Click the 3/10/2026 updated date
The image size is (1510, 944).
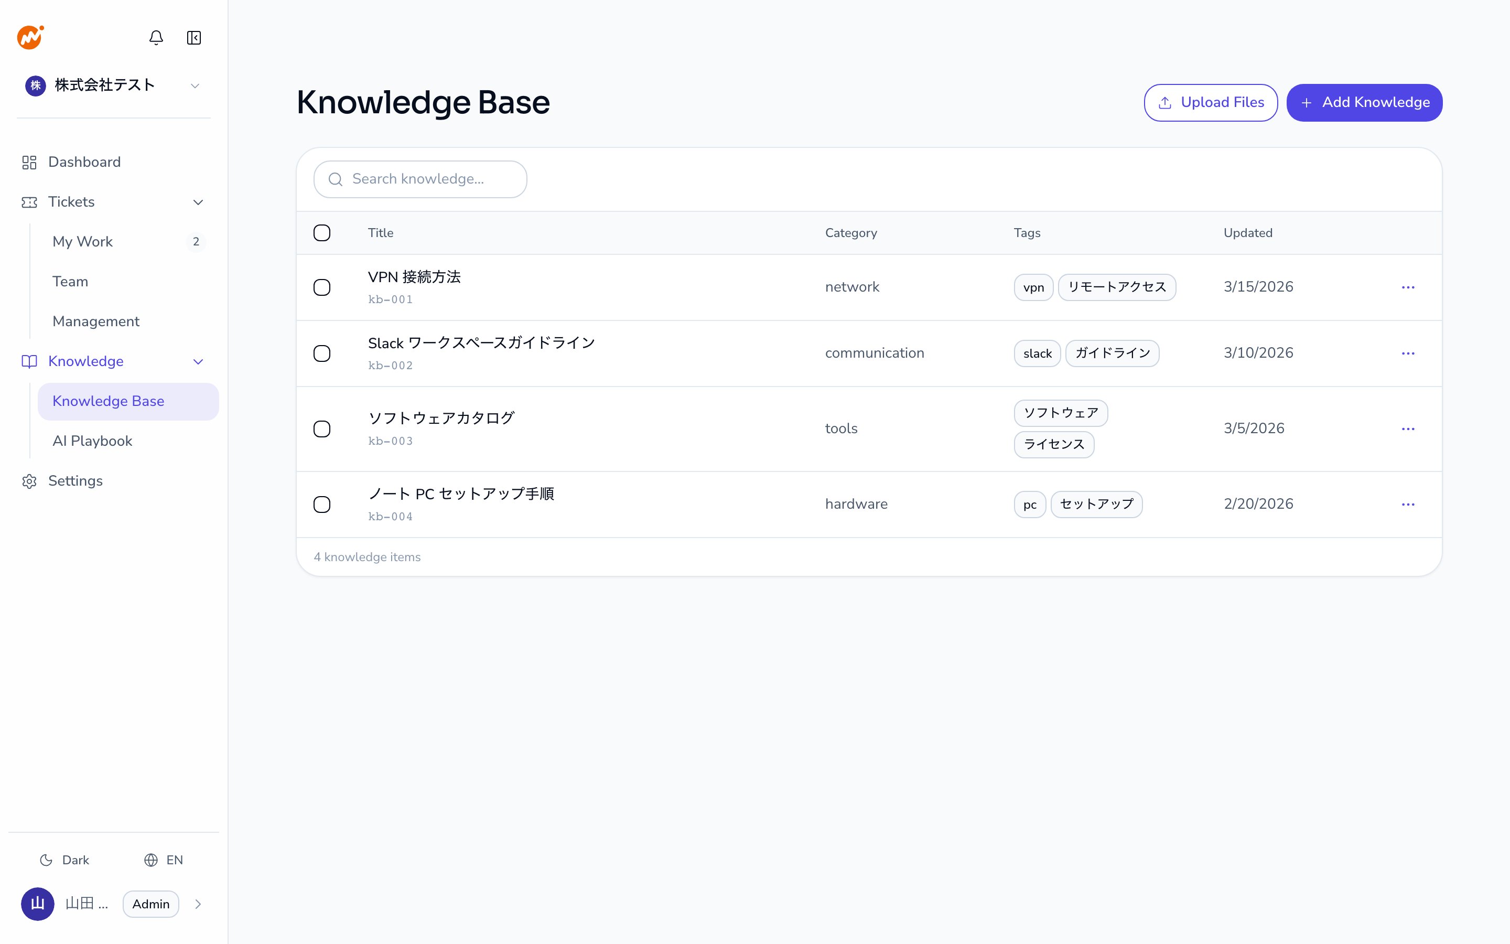[x=1258, y=353]
